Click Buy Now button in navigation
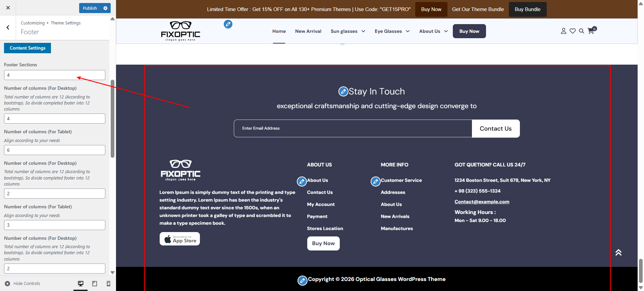This screenshot has width=644, height=291. (469, 31)
